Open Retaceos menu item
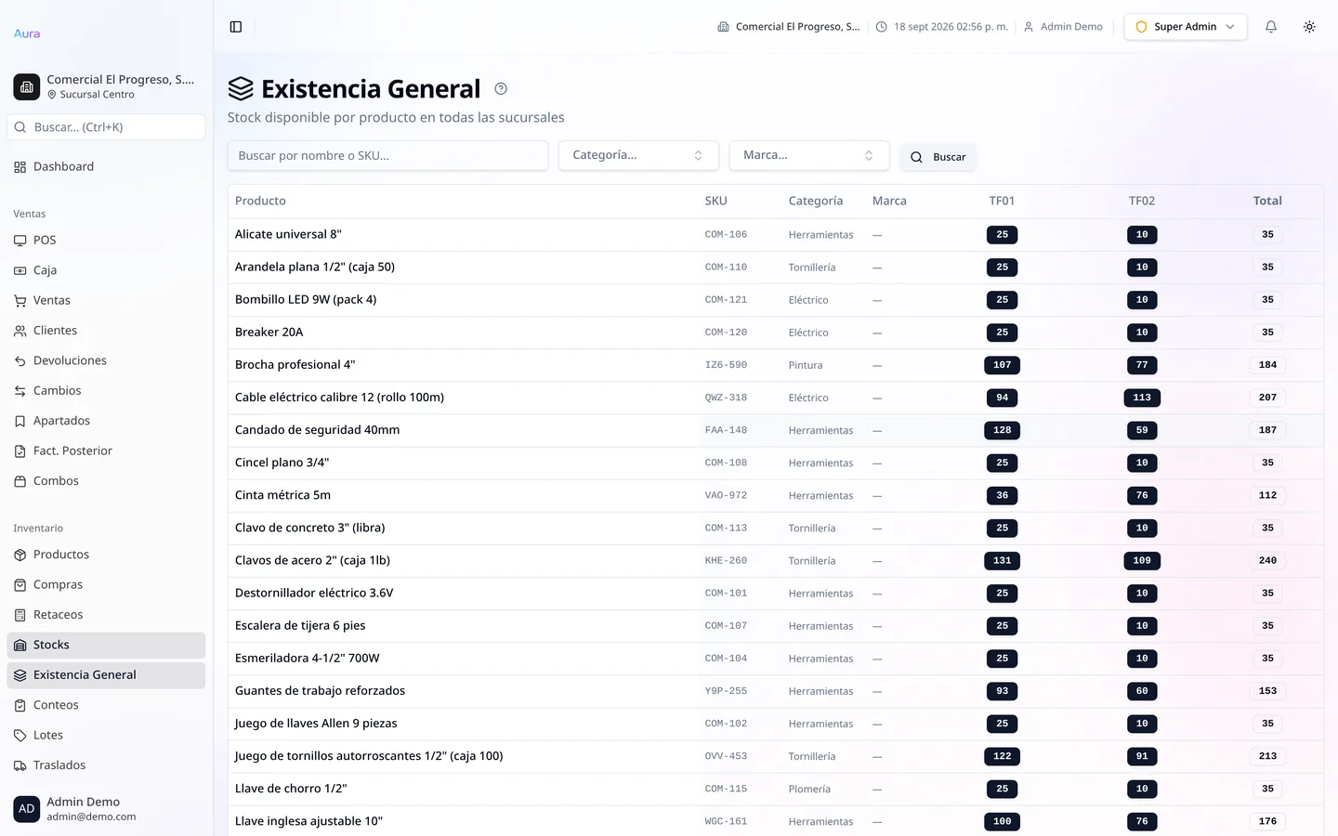Screen dimensions: 1338x836 106,615
